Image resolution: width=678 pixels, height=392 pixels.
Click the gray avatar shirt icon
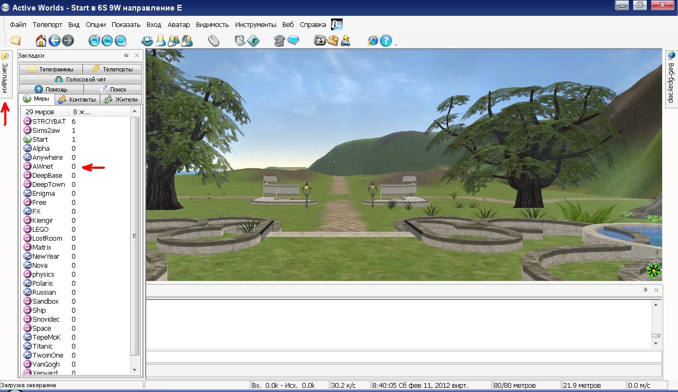[280, 40]
